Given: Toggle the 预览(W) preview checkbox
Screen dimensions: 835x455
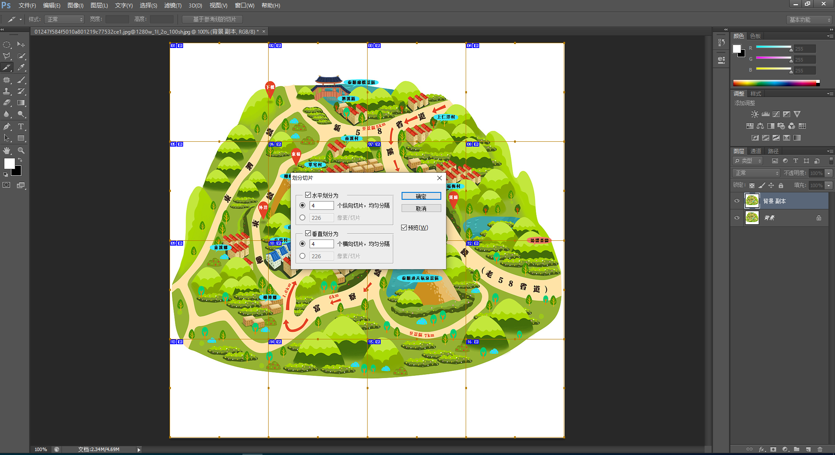Looking at the screenshot, I should (404, 227).
